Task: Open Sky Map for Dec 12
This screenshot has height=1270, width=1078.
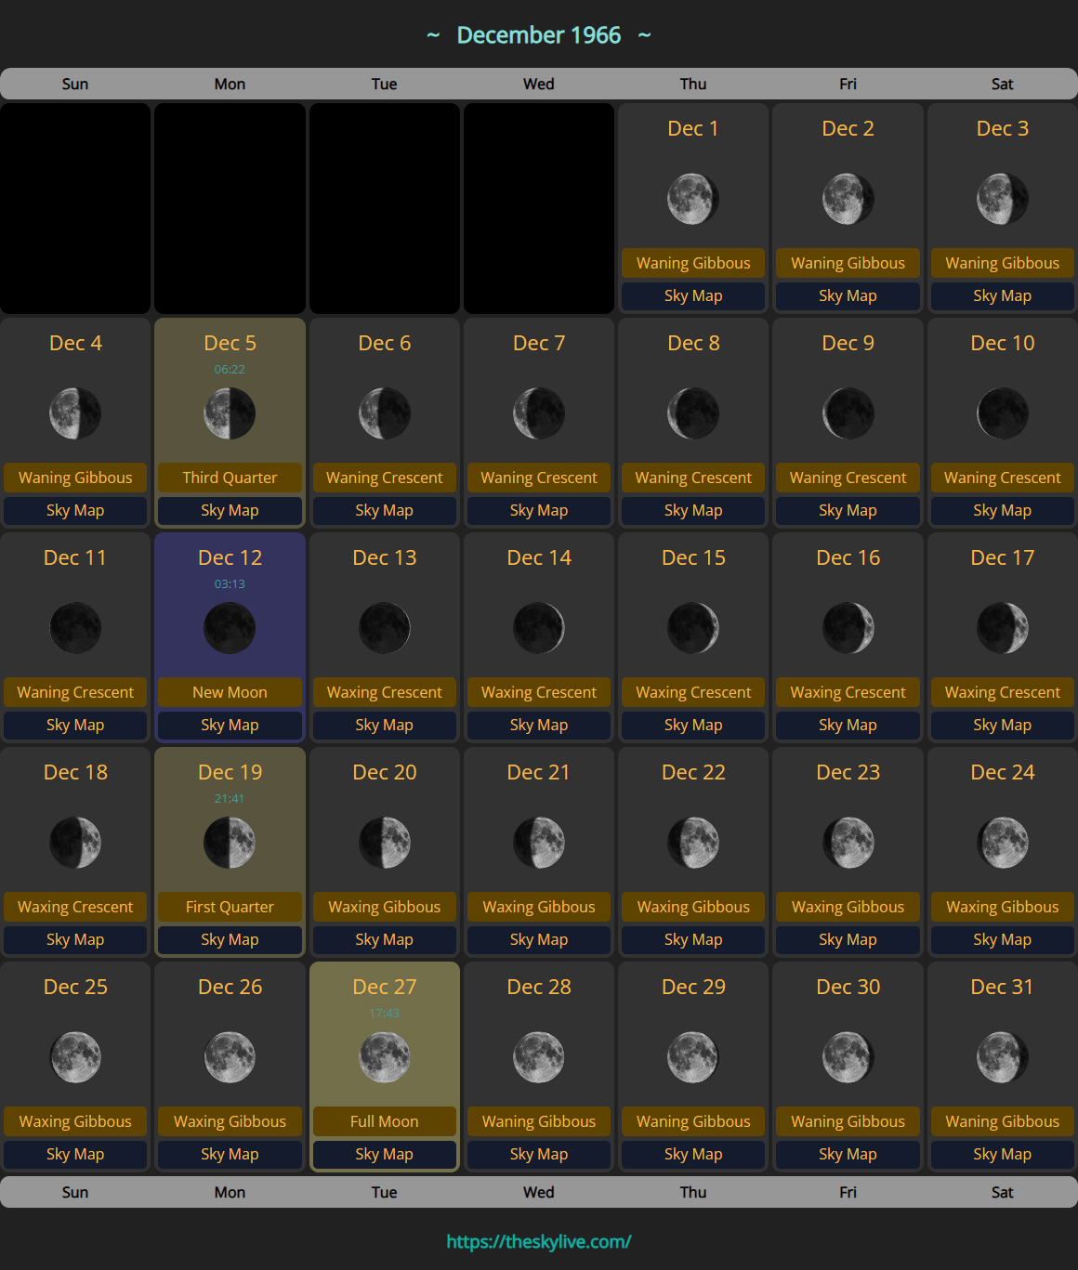Action: (x=230, y=725)
